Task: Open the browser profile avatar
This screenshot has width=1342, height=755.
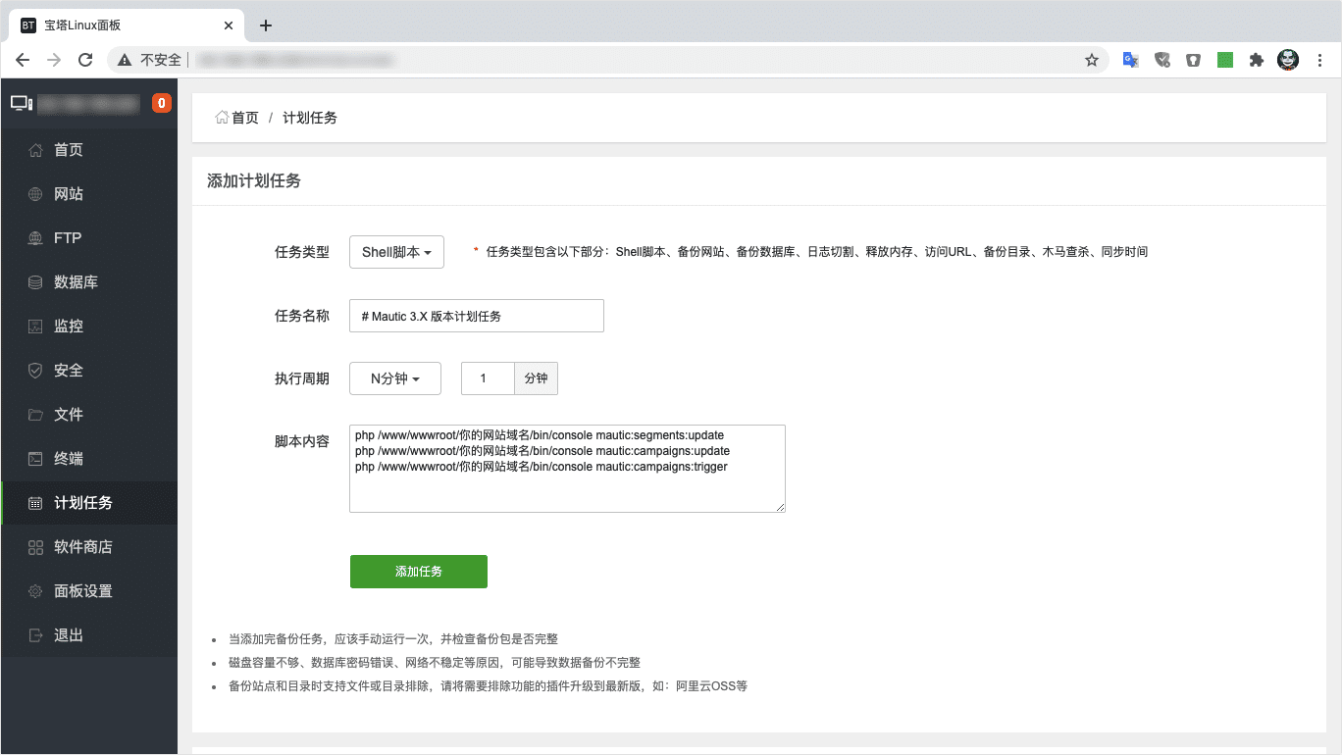Action: click(x=1288, y=60)
